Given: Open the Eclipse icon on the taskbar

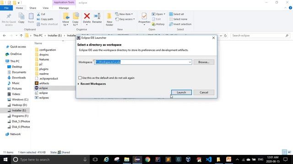Looking at the screenshot, I should click(x=137, y=159).
